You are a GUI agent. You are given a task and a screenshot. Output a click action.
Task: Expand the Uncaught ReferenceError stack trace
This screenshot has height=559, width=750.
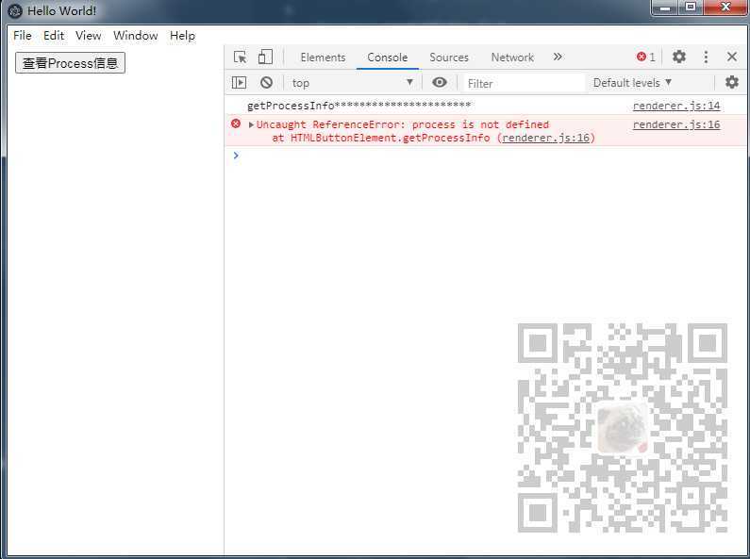251,124
